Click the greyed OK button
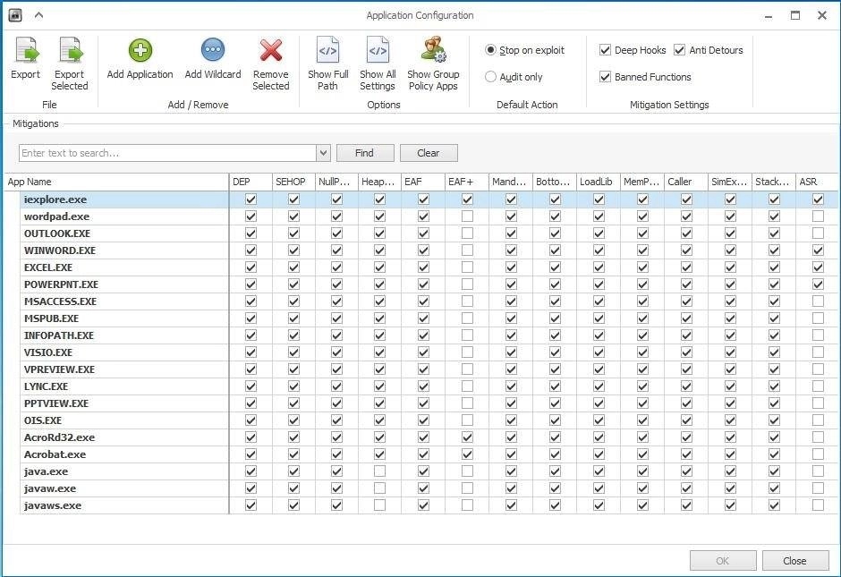Viewport: 841px width, 577px height. (x=723, y=560)
